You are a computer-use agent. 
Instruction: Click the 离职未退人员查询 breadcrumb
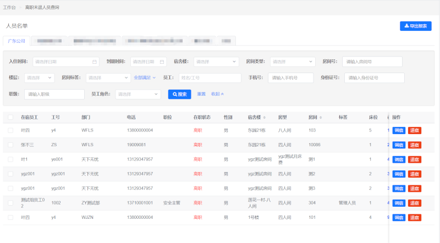(x=42, y=7)
